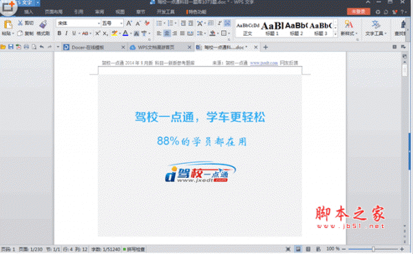
Task: Open the 视图 ribbon tab
Action: click(120, 12)
